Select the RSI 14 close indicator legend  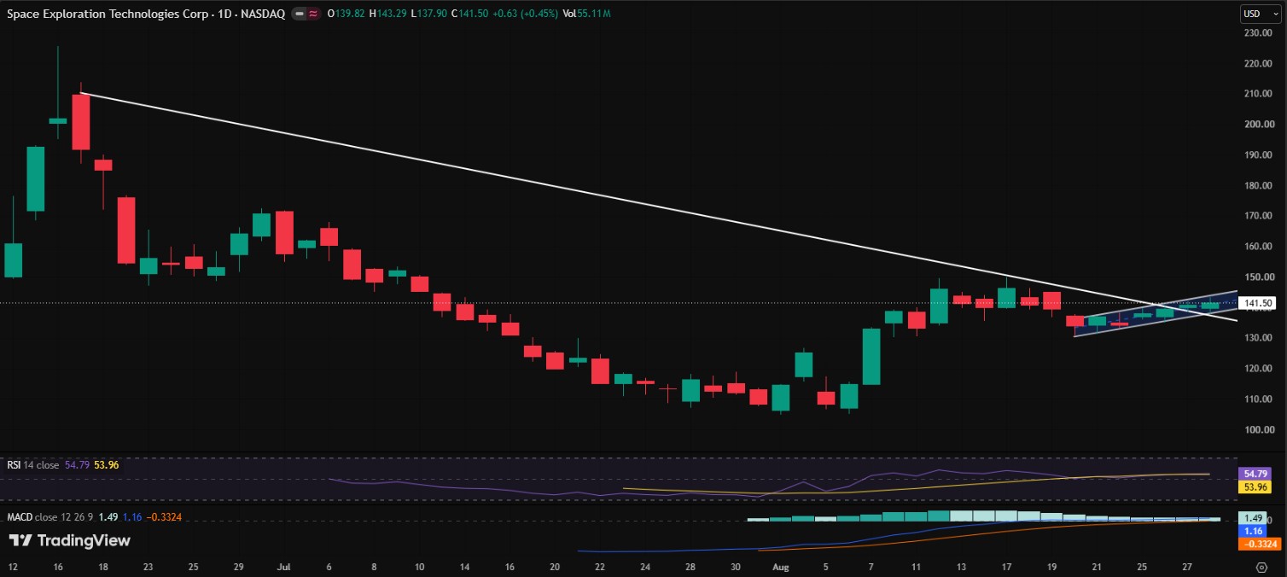pos(32,465)
